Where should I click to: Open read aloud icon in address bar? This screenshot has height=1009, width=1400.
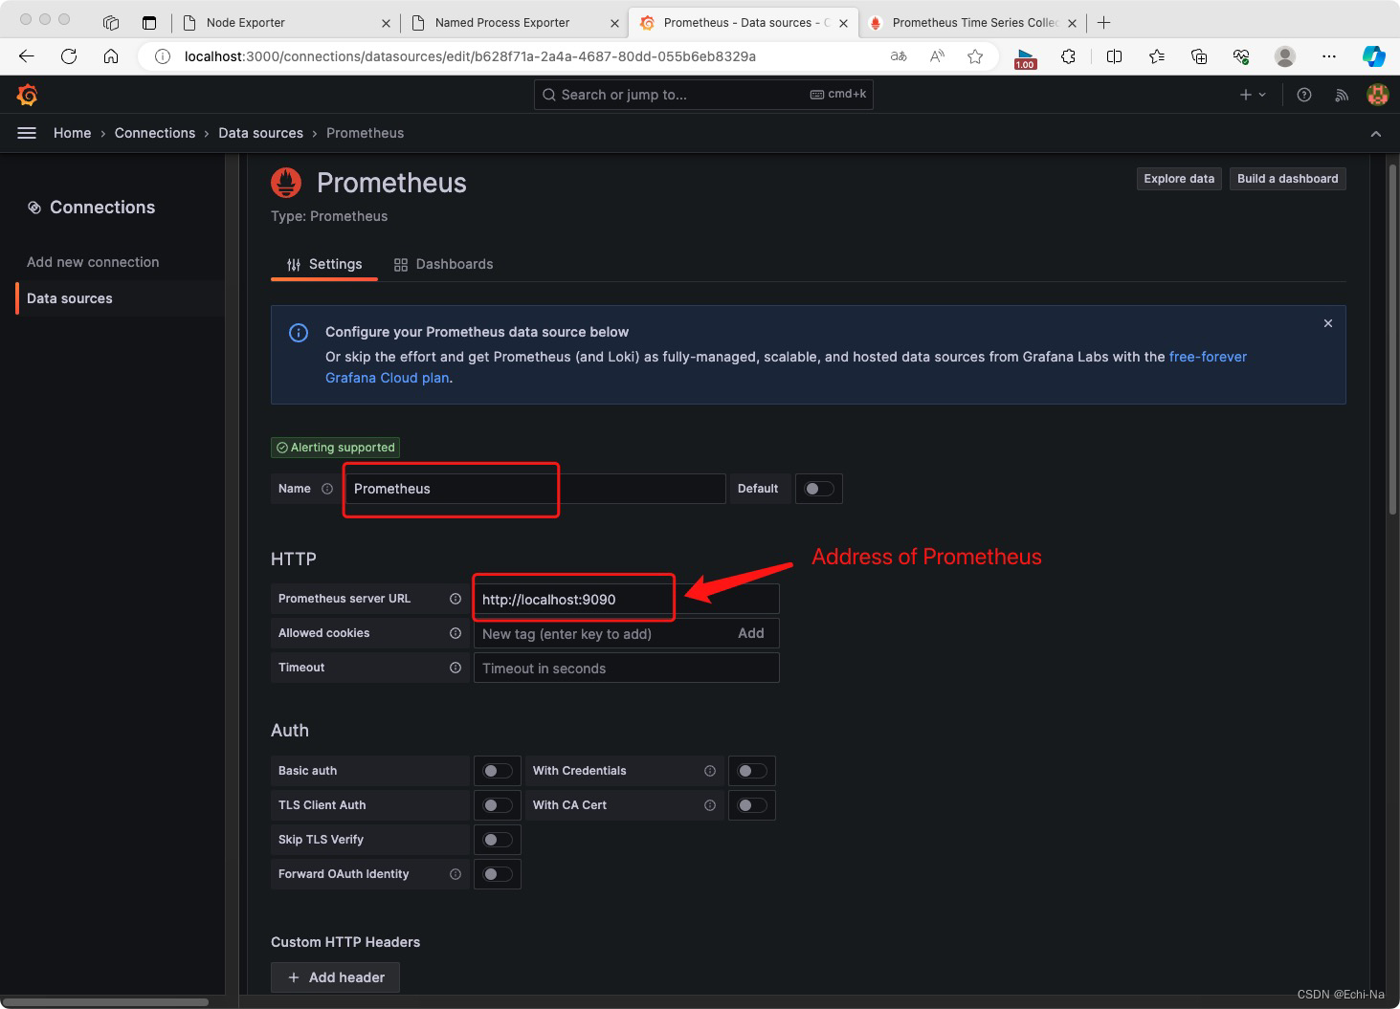tap(937, 56)
